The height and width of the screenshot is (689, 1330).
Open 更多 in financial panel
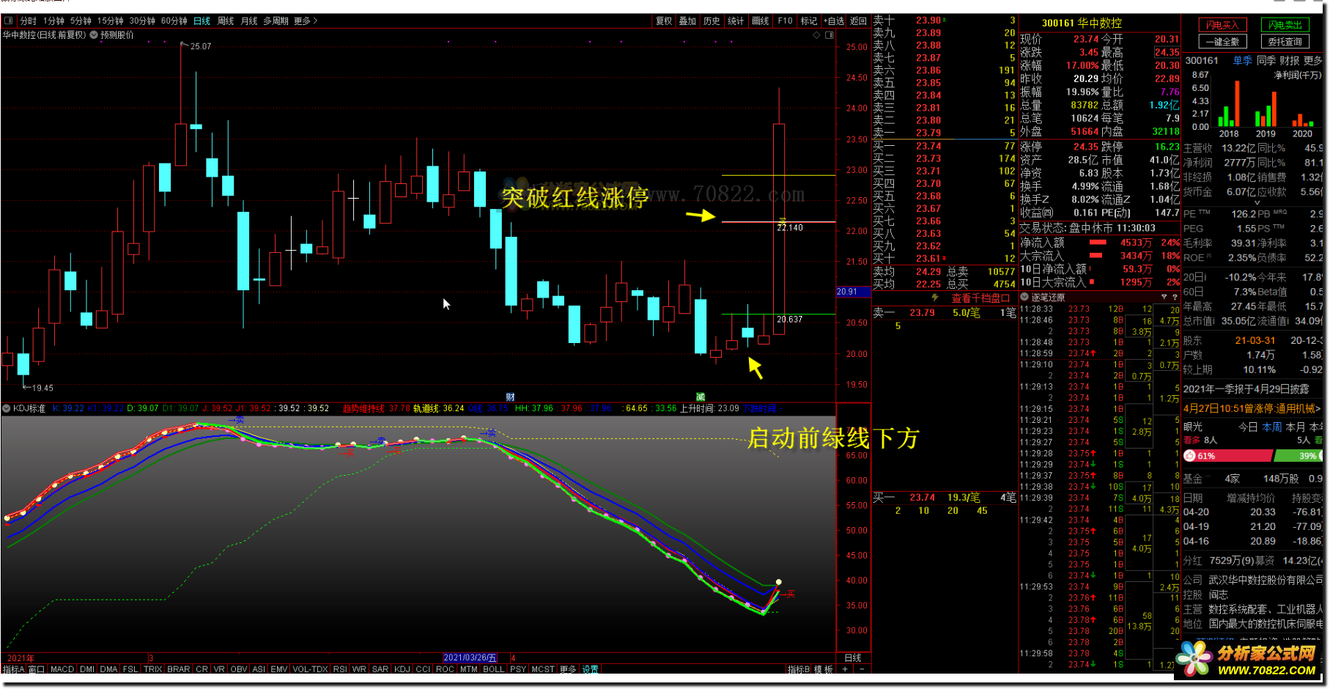click(x=1313, y=61)
